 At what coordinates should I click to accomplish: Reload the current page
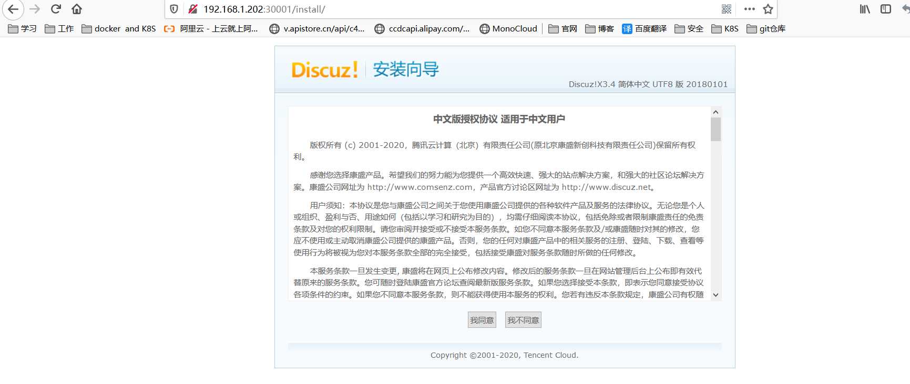pos(56,9)
